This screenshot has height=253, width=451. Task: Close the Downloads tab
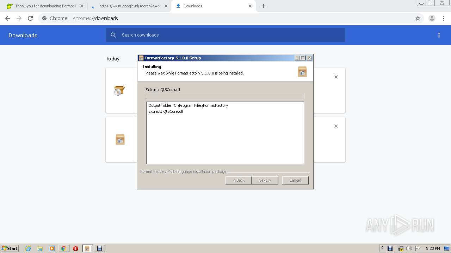(250, 6)
